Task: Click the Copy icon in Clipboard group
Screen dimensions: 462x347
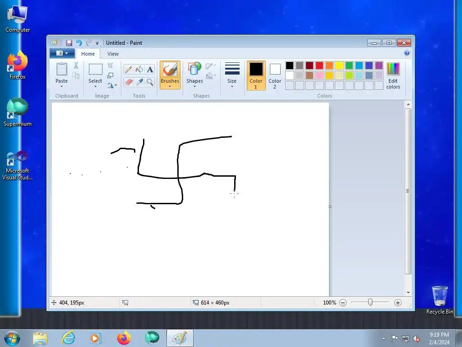Action: [76, 76]
